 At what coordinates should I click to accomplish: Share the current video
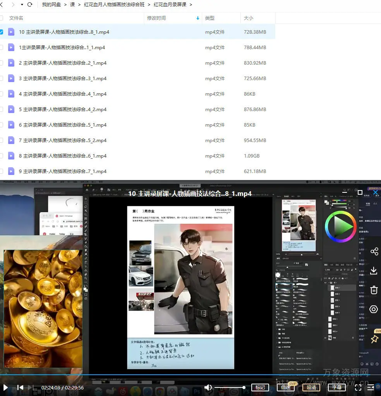coord(374,252)
